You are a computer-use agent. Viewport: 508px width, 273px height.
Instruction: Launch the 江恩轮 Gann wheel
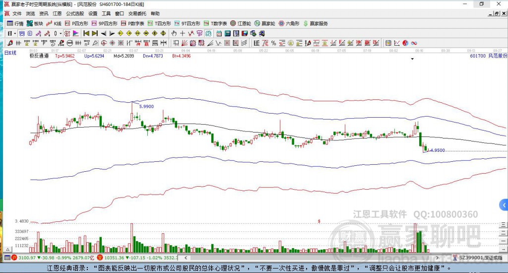pos(241,23)
